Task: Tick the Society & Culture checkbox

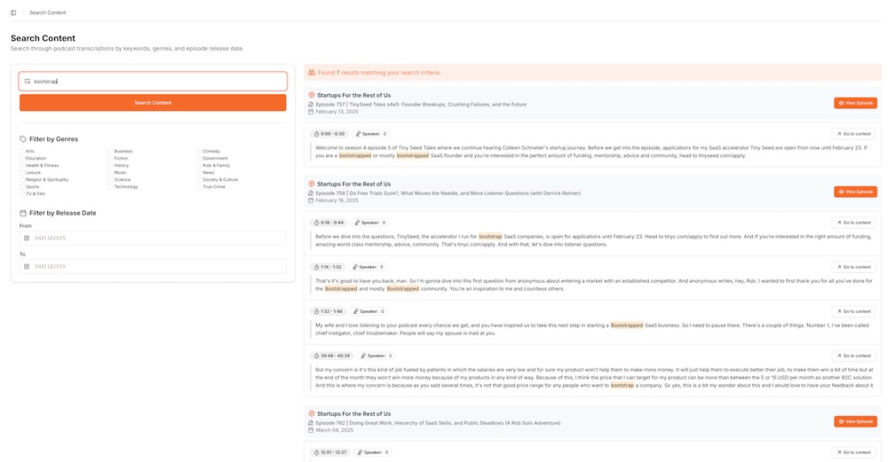Action: click(199, 180)
